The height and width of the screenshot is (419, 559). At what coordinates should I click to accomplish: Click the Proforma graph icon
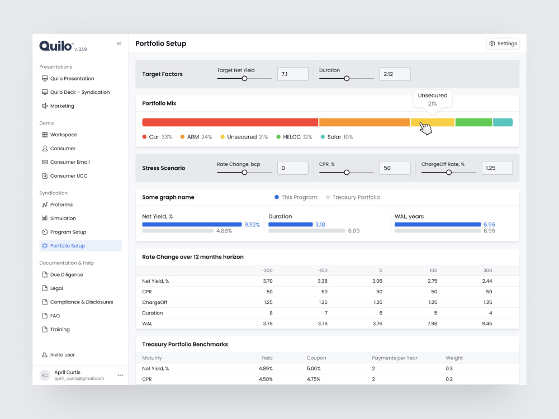click(x=45, y=204)
